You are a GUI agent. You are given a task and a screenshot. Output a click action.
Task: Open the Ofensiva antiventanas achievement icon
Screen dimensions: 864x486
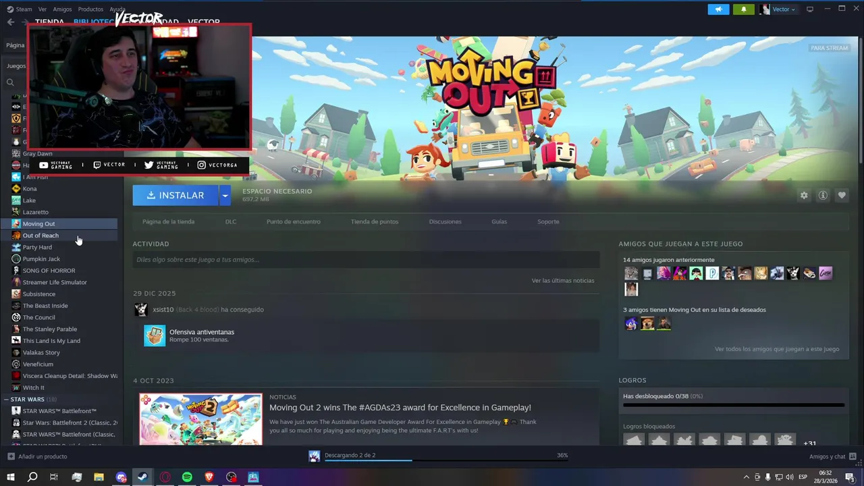[155, 335]
